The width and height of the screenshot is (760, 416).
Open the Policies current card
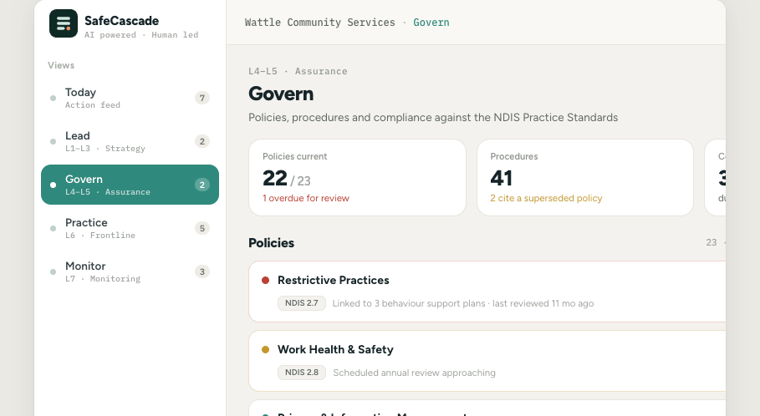pos(357,177)
